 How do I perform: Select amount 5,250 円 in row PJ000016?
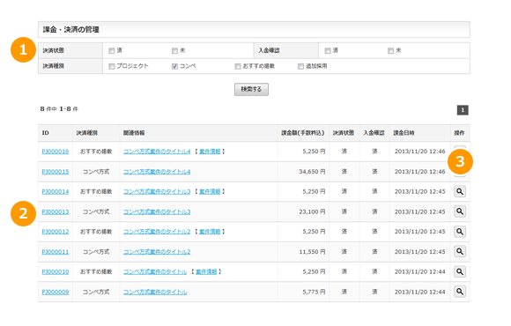314,152
